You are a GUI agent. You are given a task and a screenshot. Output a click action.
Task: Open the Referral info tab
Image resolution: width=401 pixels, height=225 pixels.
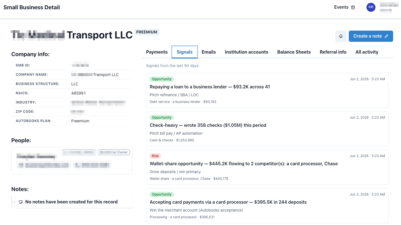point(333,52)
